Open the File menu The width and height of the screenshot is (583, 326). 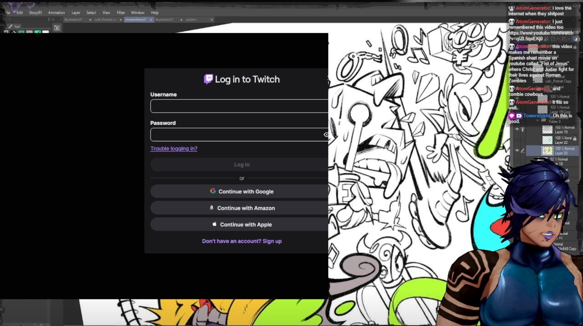click(8, 13)
